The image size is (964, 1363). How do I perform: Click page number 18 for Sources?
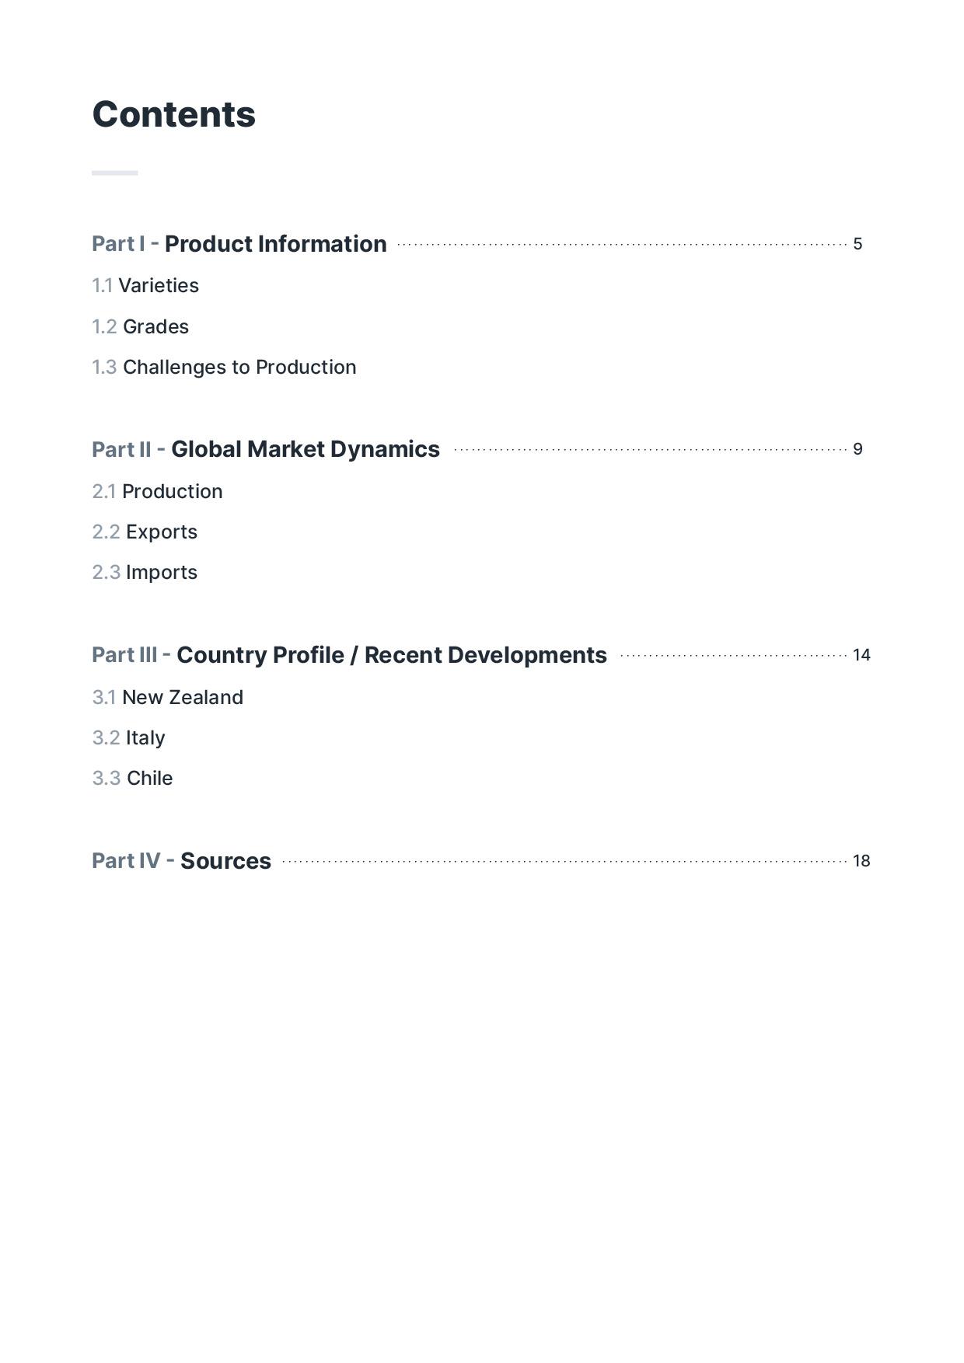tap(861, 861)
